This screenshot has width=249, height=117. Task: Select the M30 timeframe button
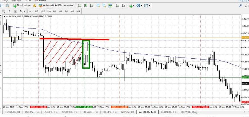tap(49, 11)
